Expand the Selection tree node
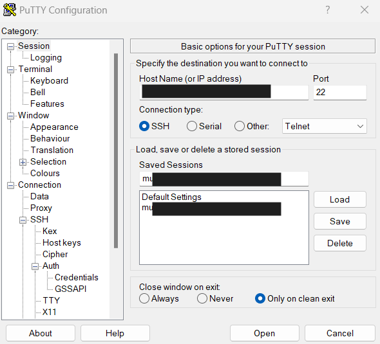 [23, 162]
